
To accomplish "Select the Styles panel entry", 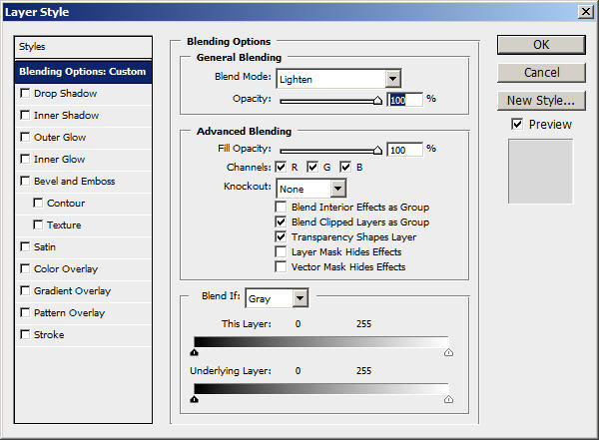I will pyautogui.click(x=83, y=47).
